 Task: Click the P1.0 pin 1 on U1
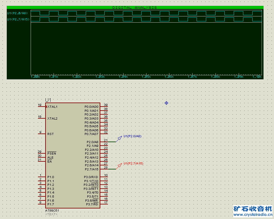[x=41, y=177]
